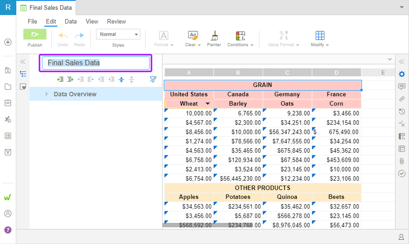Click the Clear formatting icon
This screenshot has width=409, height=244.
193,36
